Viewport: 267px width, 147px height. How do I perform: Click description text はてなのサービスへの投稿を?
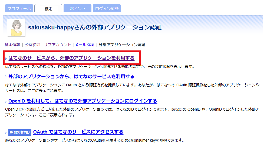[x=100, y=67]
